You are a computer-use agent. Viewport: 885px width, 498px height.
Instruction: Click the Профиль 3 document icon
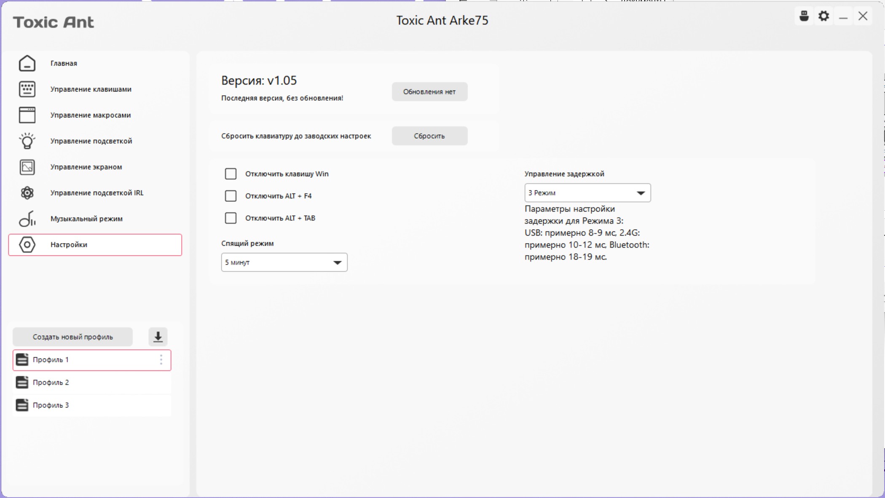coord(22,405)
